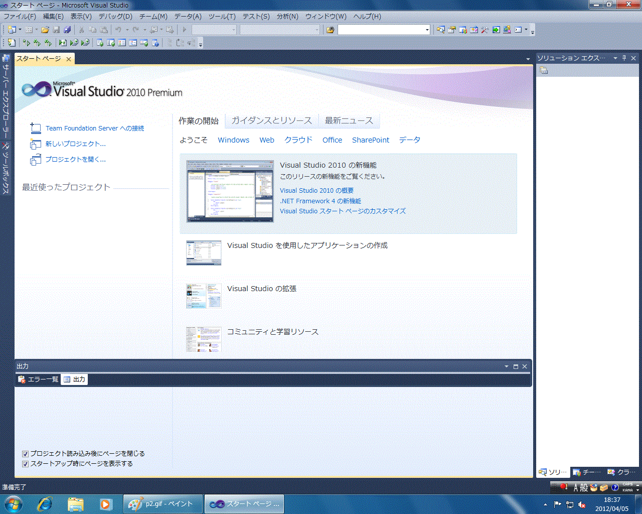Click the Save All toolbar icon

tap(67, 30)
